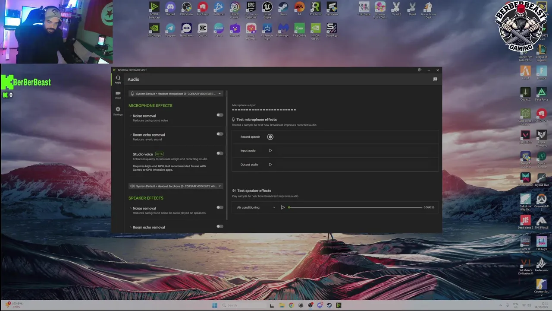Click the feedback chat icon in Audio header
This screenshot has height=311, width=552.
[435, 79]
